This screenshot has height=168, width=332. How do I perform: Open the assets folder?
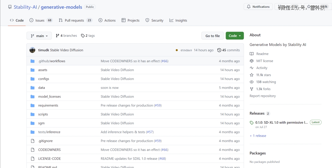pos(43,70)
